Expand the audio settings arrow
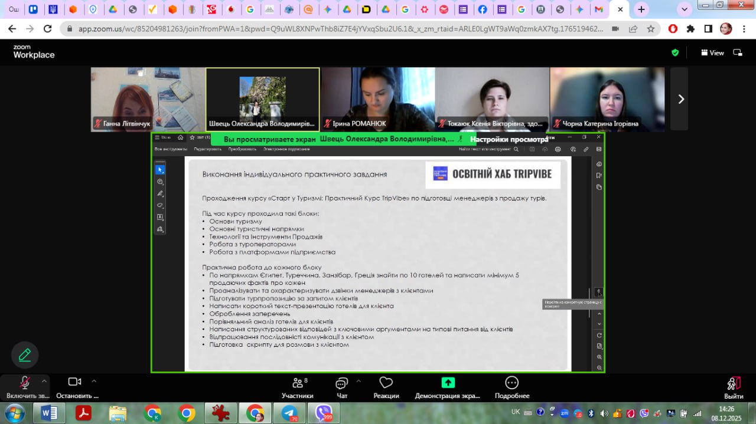756x424 pixels. click(x=44, y=380)
